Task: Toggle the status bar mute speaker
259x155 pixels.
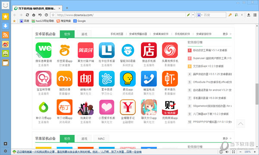Action: click(x=227, y=152)
